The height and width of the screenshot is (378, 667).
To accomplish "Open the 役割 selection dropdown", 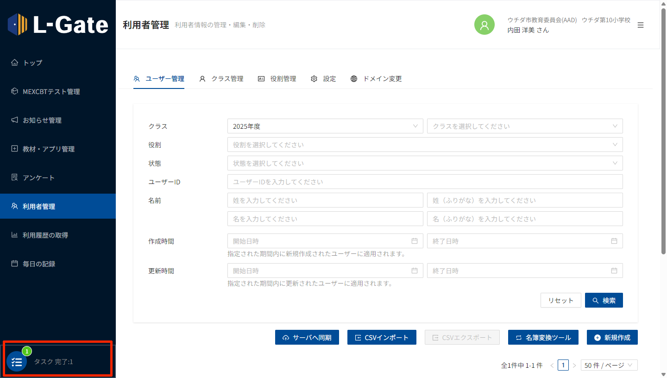I will tap(425, 145).
